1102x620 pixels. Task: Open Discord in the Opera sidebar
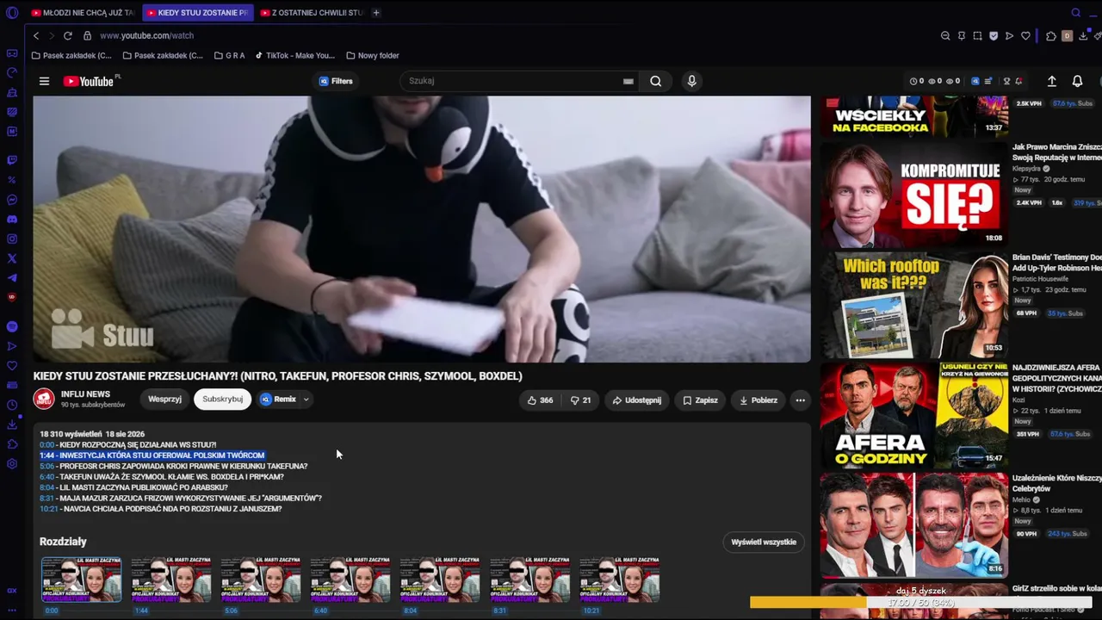coord(12,220)
